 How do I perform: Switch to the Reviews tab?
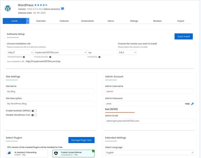[157, 21]
